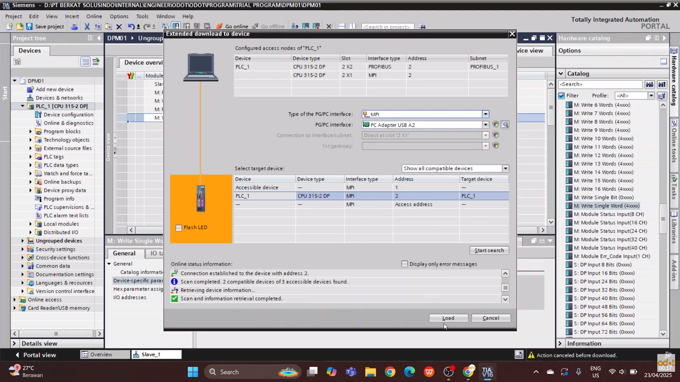Expand the Online access node

pos(15,300)
